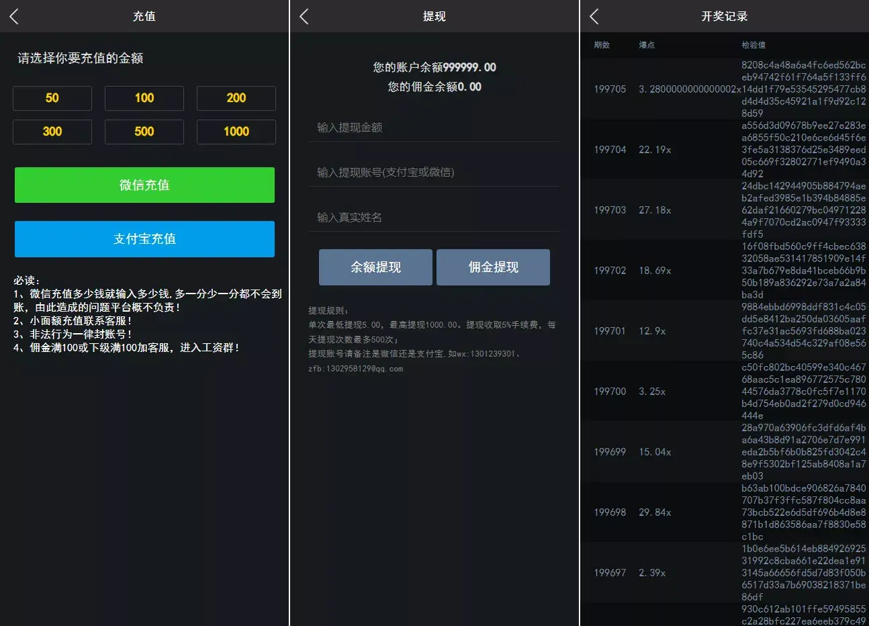Choose the 1000 recharge amount
Viewport: 869px width, 626px height.
pyautogui.click(x=236, y=132)
